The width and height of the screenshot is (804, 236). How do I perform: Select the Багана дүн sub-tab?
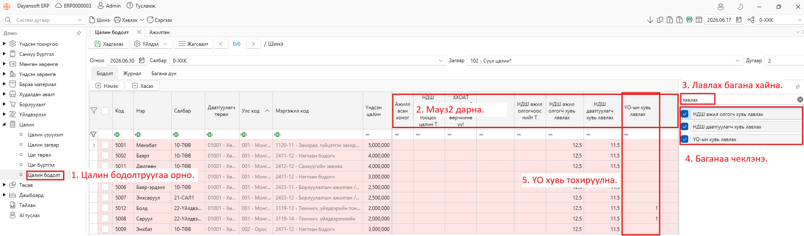point(164,73)
